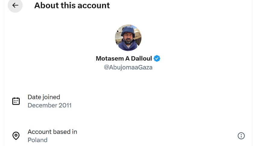
Task: Click the location pin icon
Action: point(16,136)
